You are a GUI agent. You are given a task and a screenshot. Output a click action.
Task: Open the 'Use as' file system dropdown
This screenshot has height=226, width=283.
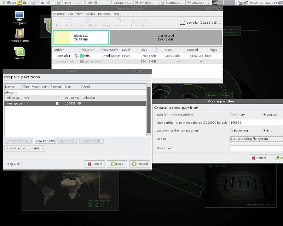tap(256, 139)
